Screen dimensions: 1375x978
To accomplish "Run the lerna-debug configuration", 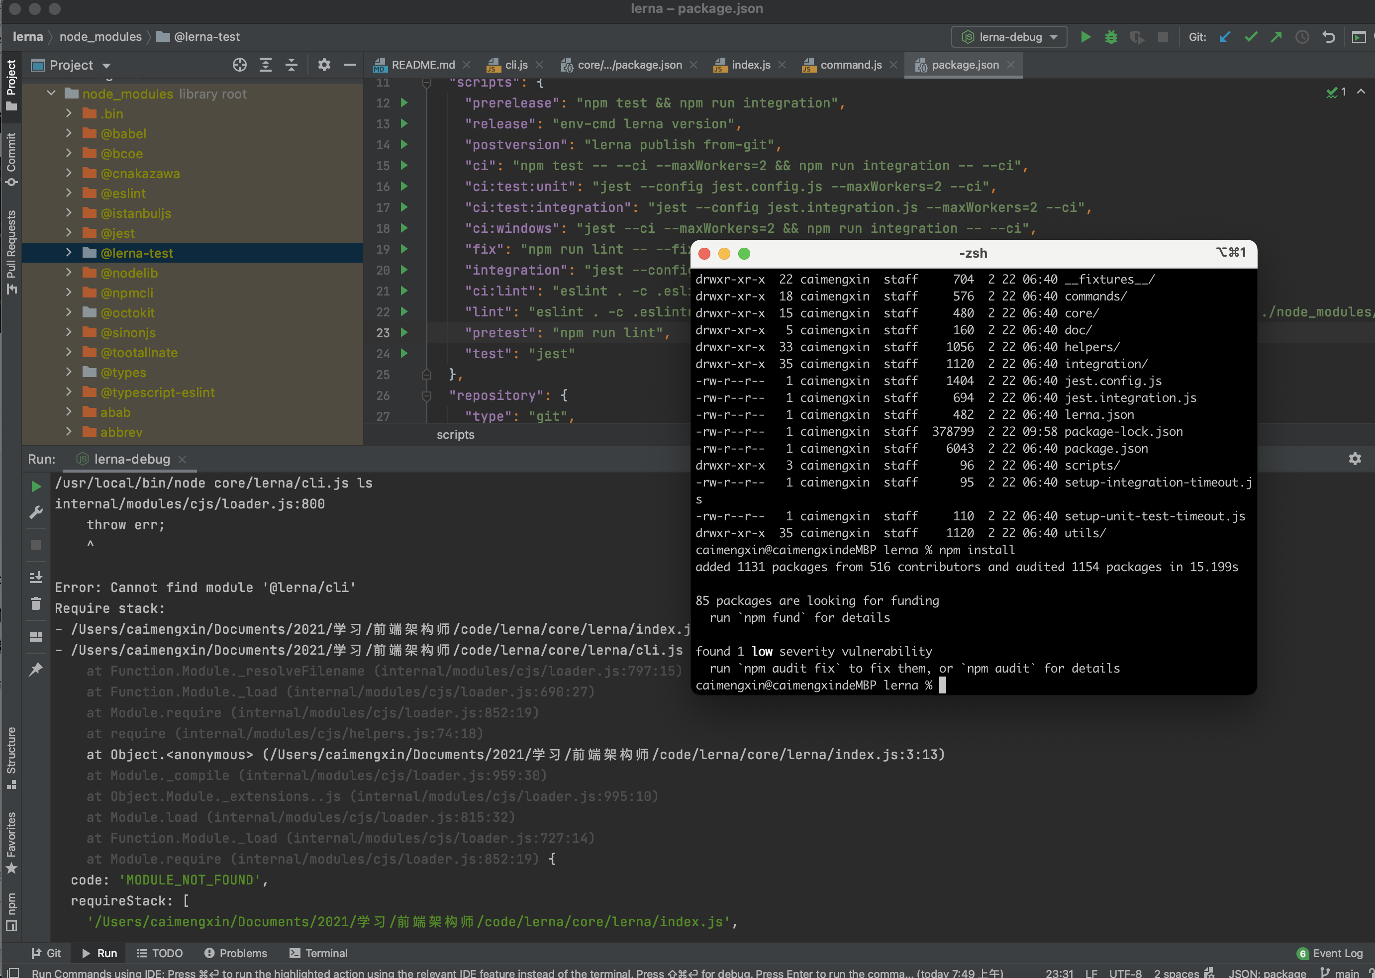I will coord(1085,37).
